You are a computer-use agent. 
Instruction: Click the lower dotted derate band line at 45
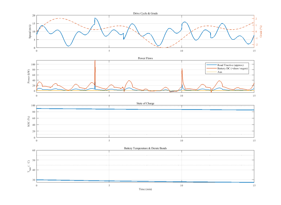tap(145, 165)
